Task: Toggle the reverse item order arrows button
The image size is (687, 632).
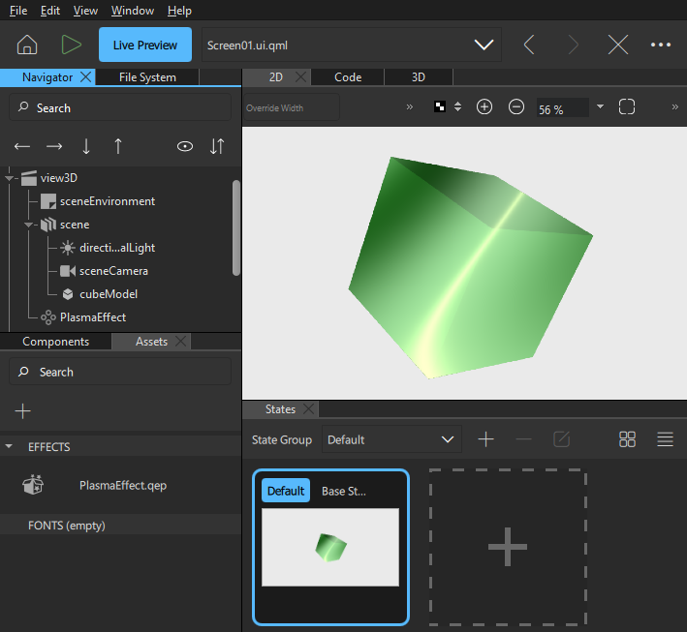Action: 217,146
